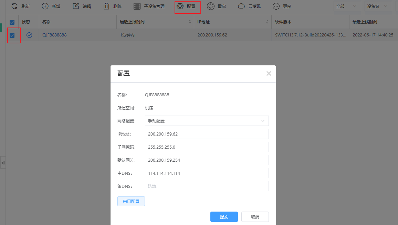
Task: Uncheck the QJF8888888 row checkbox
Action: click(12, 35)
